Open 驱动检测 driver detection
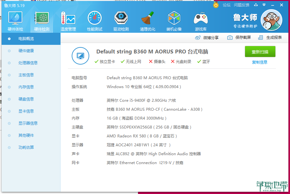Screen dimensions: 290x194 click(121, 21)
